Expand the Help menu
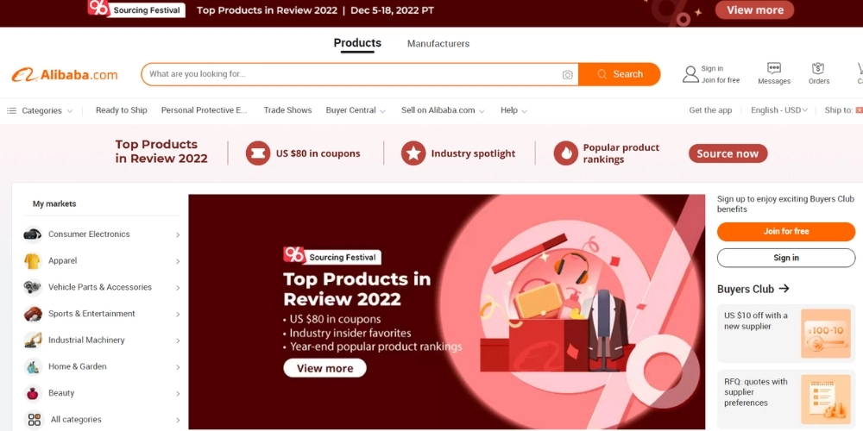The image size is (863, 431). click(x=513, y=110)
